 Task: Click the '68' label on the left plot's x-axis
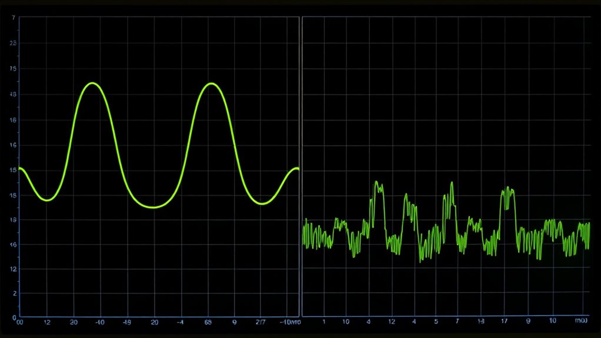[208, 322]
